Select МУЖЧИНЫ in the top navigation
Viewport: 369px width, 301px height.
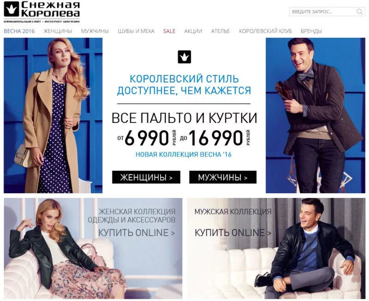(x=95, y=31)
